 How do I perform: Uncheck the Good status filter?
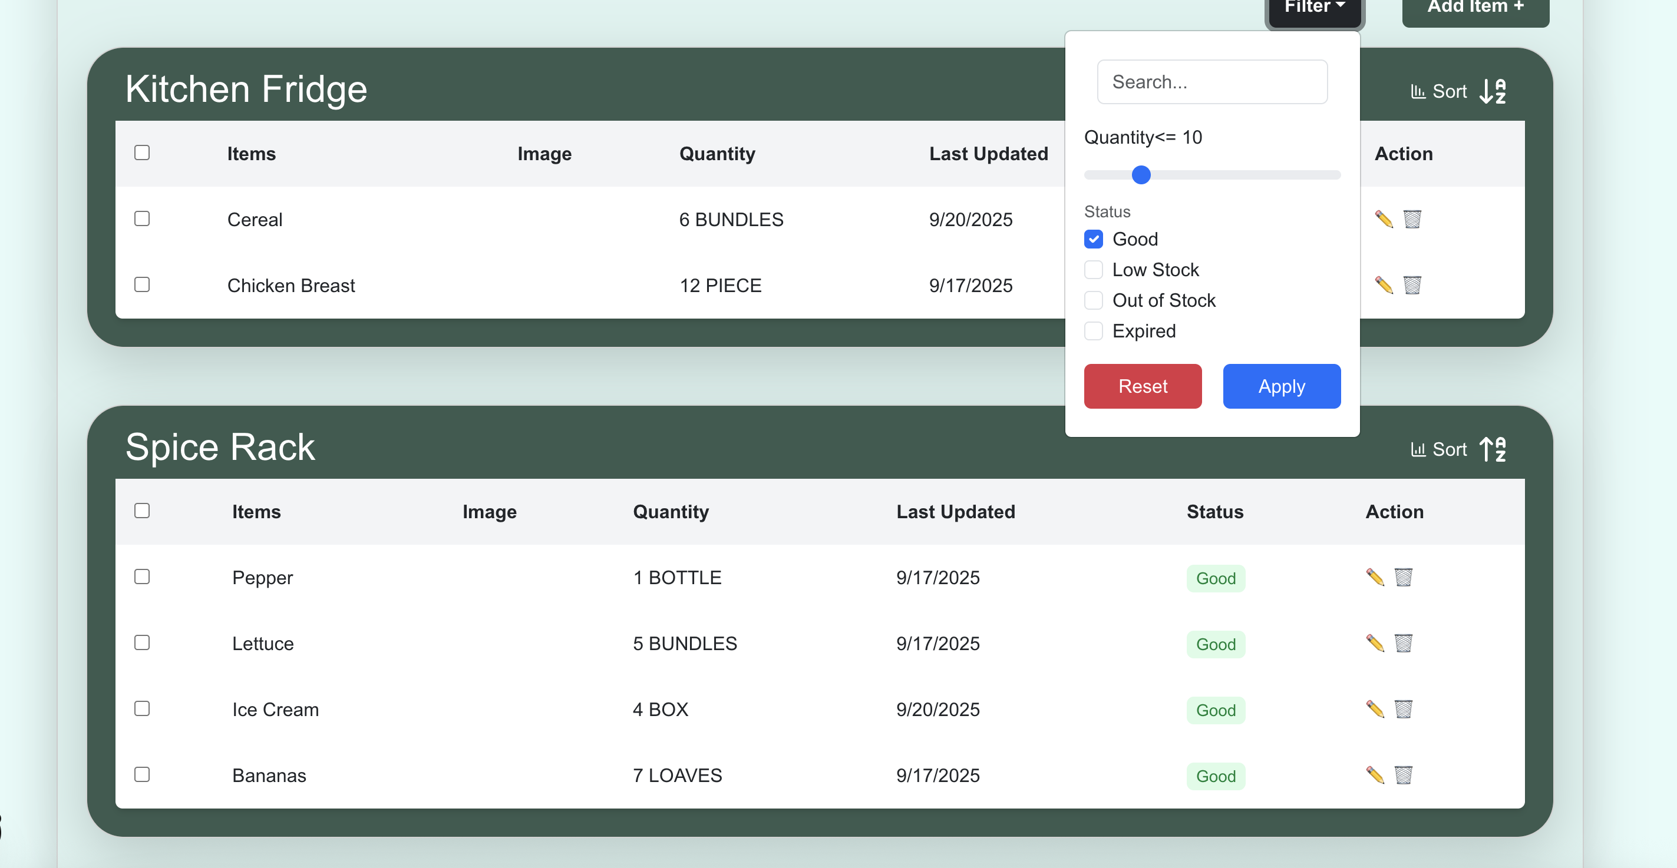click(x=1093, y=240)
